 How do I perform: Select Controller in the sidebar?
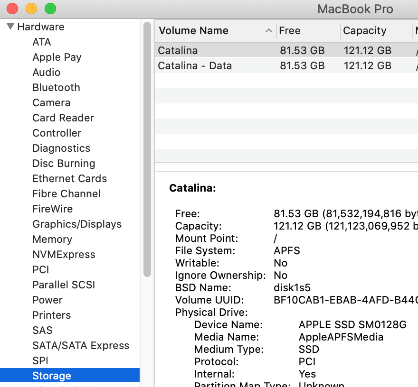[57, 133]
